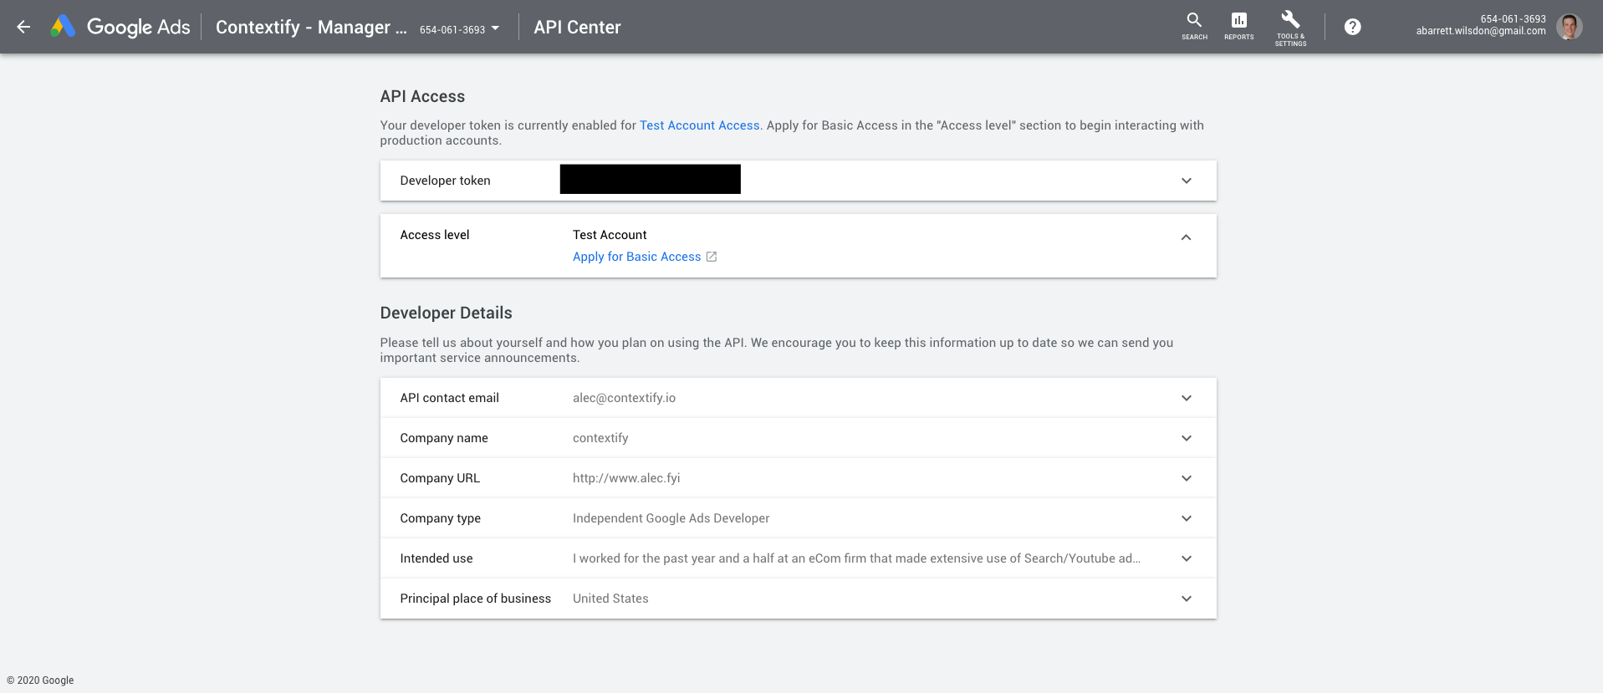Click the back arrow icon
1603x693 pixels.
pyautogui.click(x=23, y=27)
